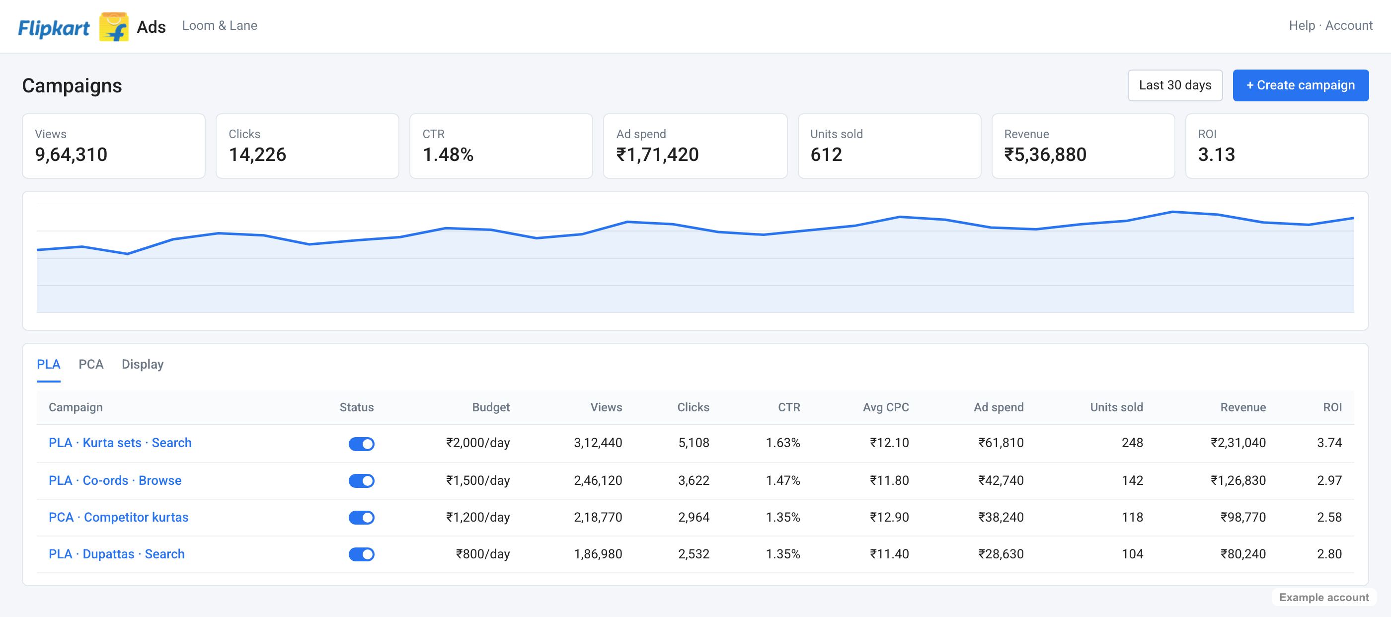Screen dimensions: 1391x617
Task: Sort by the Budget column header
Action: click(490, 407)
